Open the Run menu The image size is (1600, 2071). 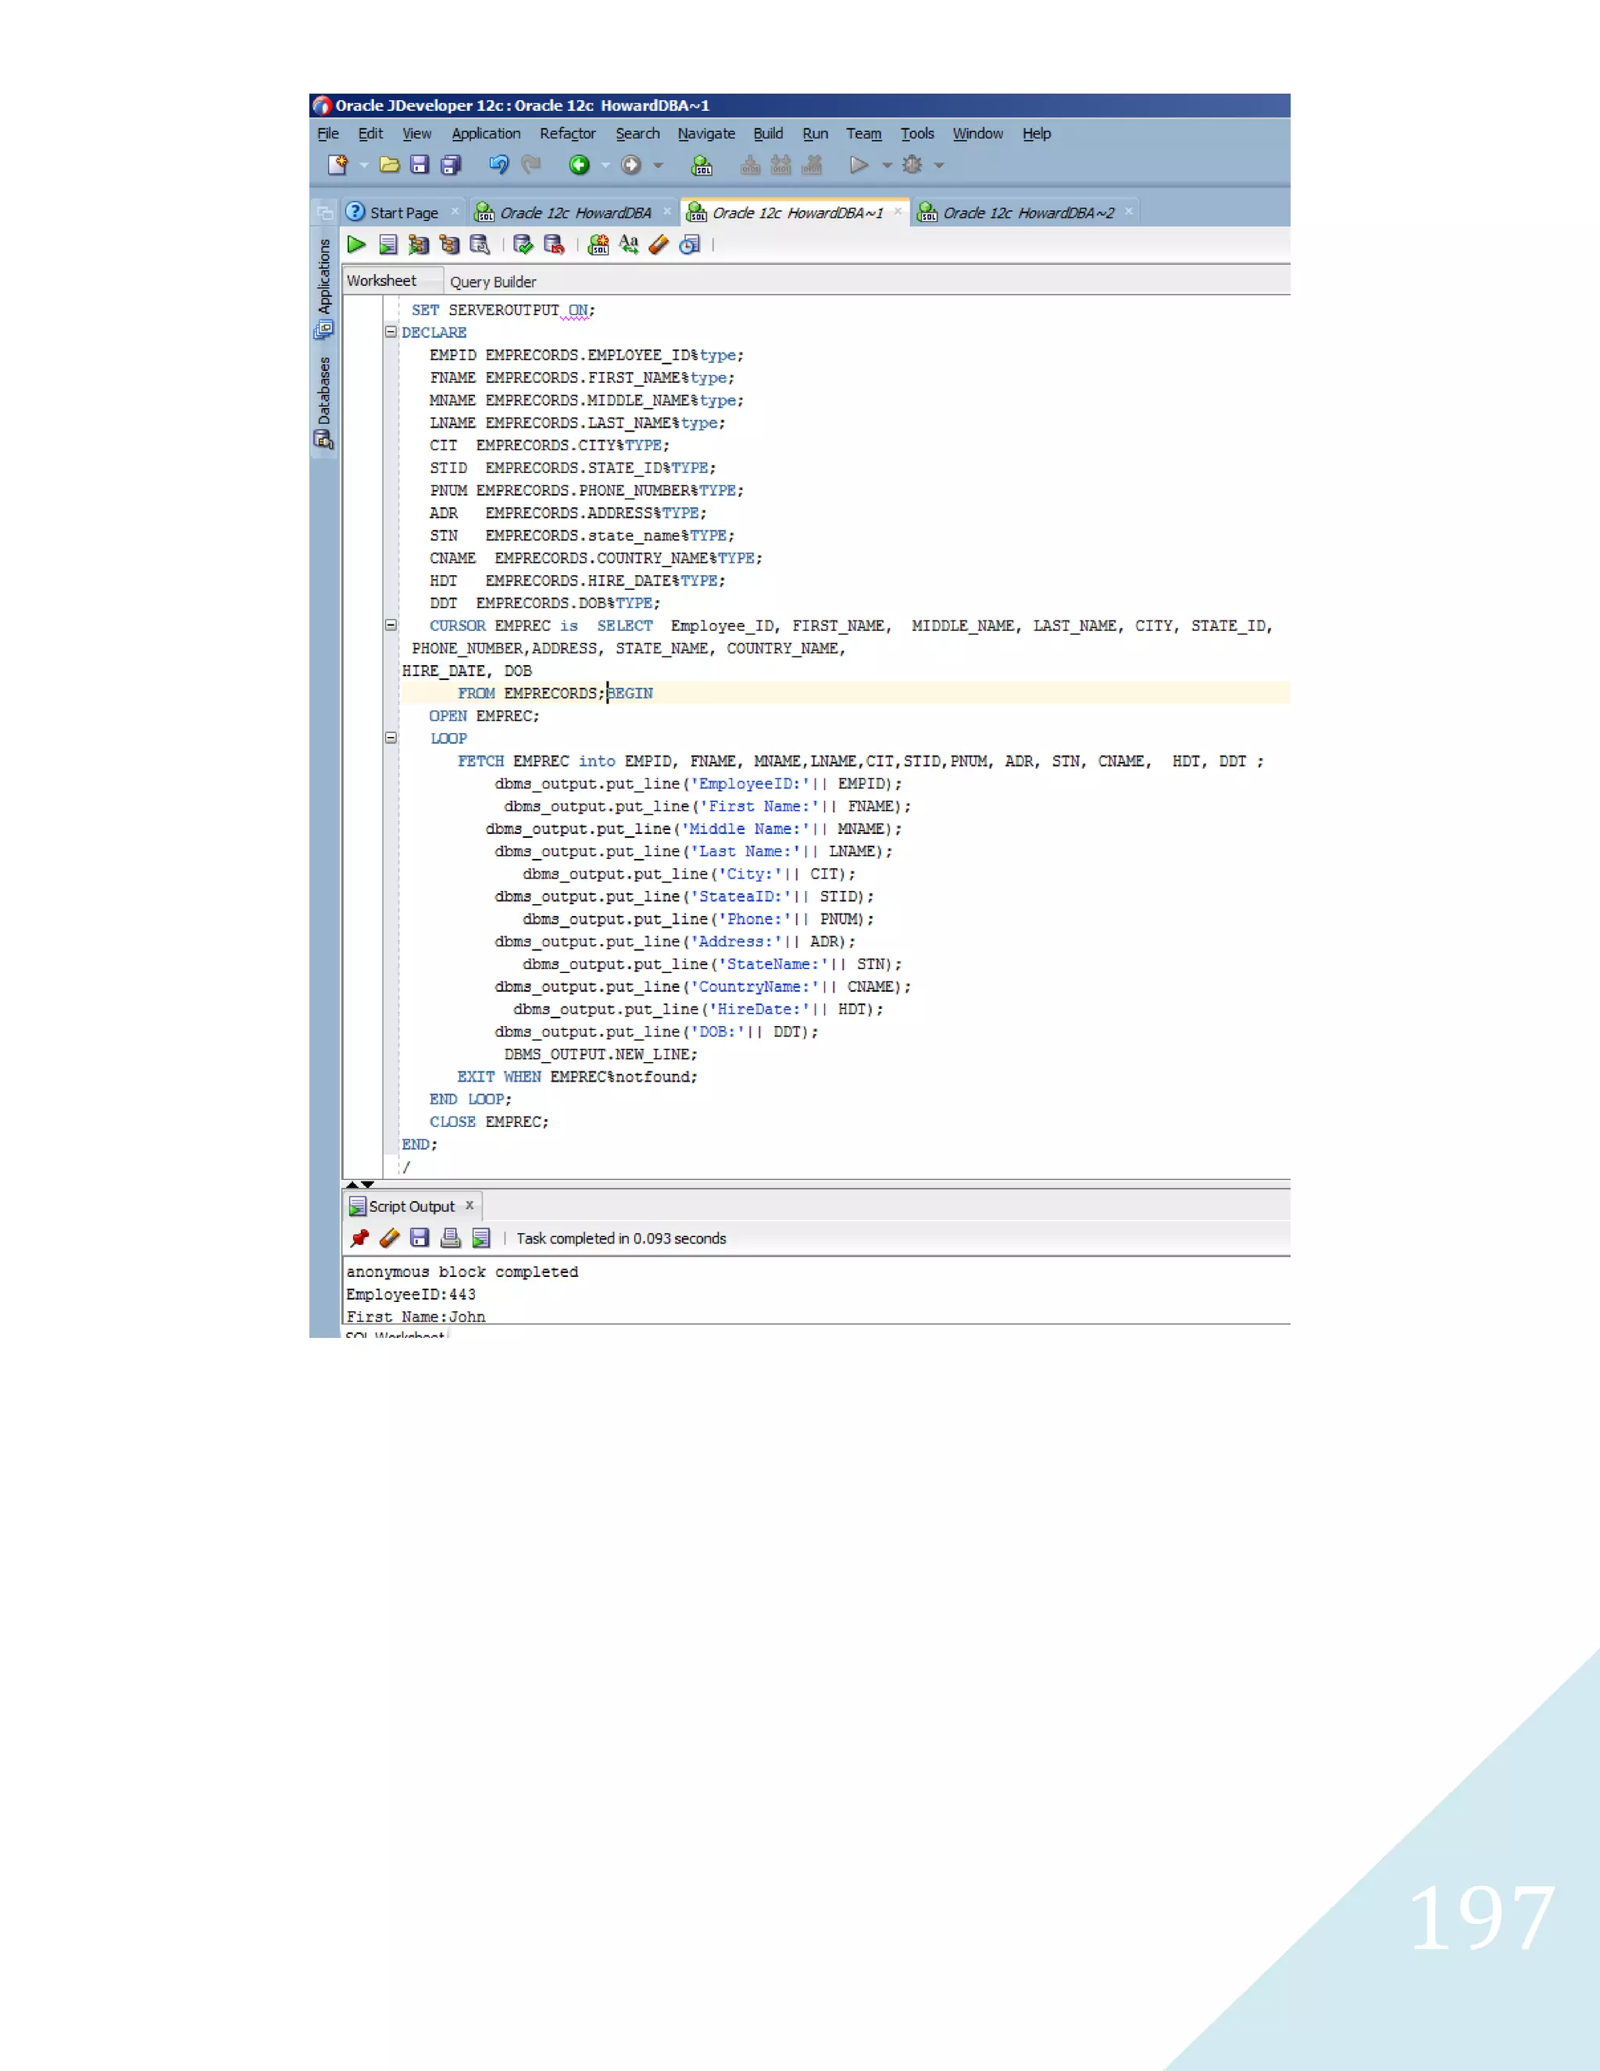point(815,134)
